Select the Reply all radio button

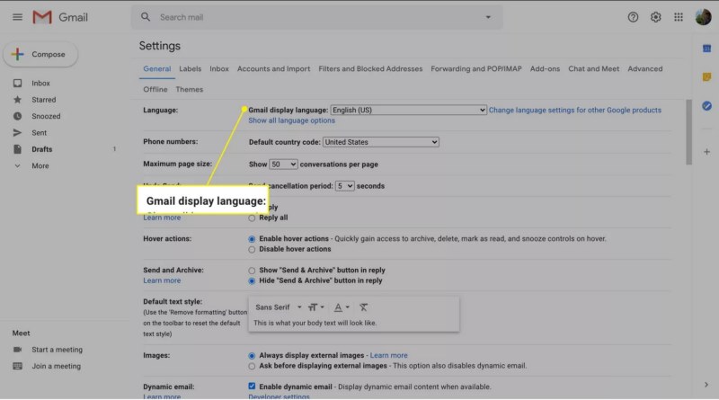(252, 218)
